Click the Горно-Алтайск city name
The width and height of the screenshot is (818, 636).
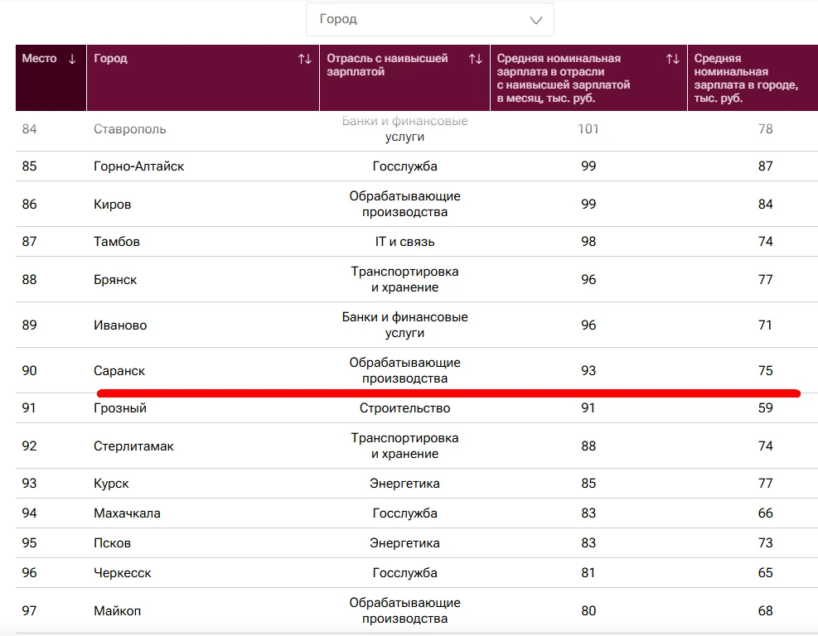tap(138, 166)
